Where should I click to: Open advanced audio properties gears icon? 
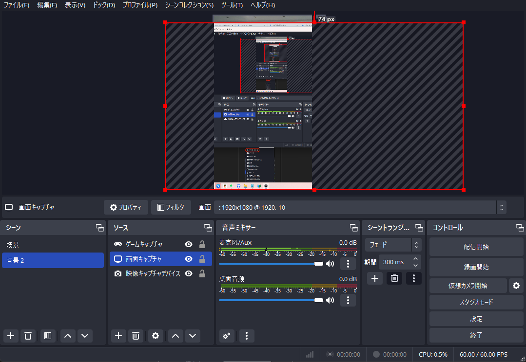click(x=226, y=336)
